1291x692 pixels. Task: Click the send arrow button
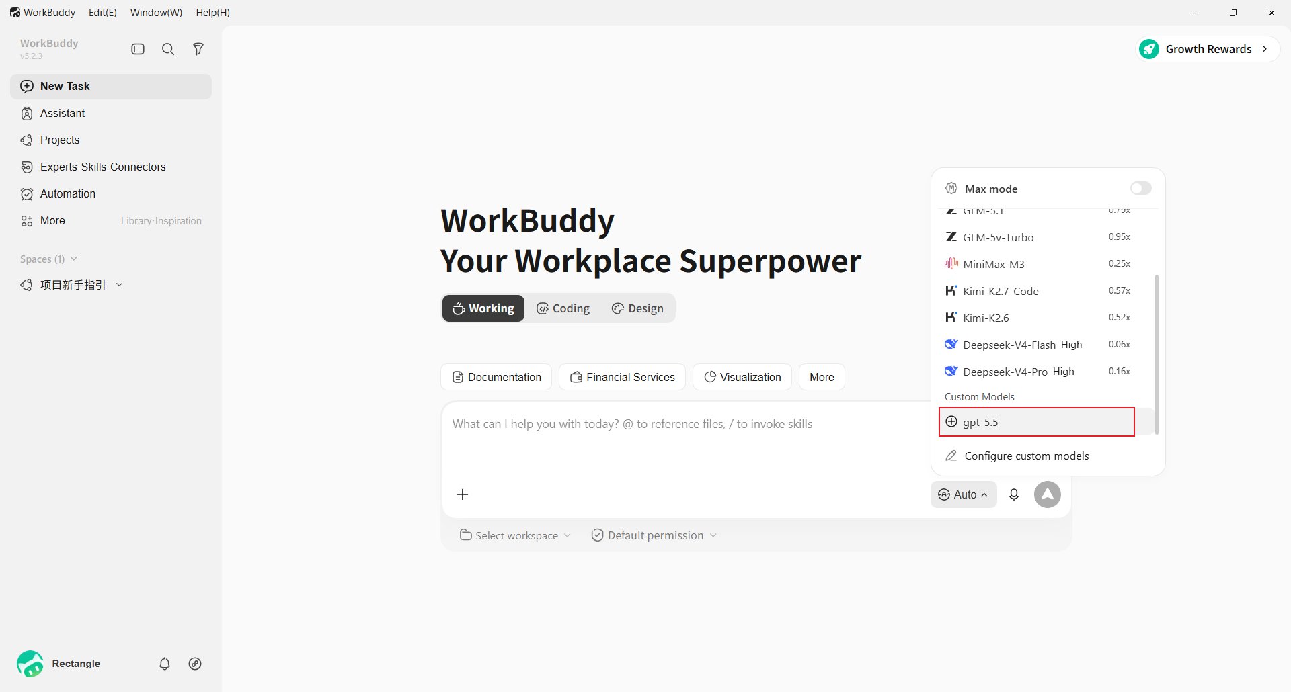(1048, 494)
